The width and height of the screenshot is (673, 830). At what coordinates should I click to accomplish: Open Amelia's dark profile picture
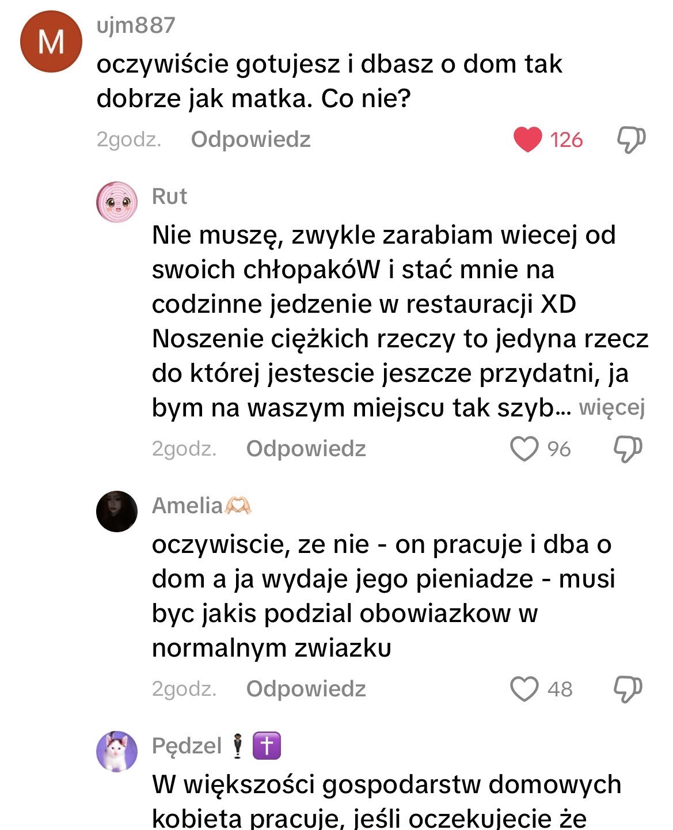pyautogui.click(x=117, y=511)
